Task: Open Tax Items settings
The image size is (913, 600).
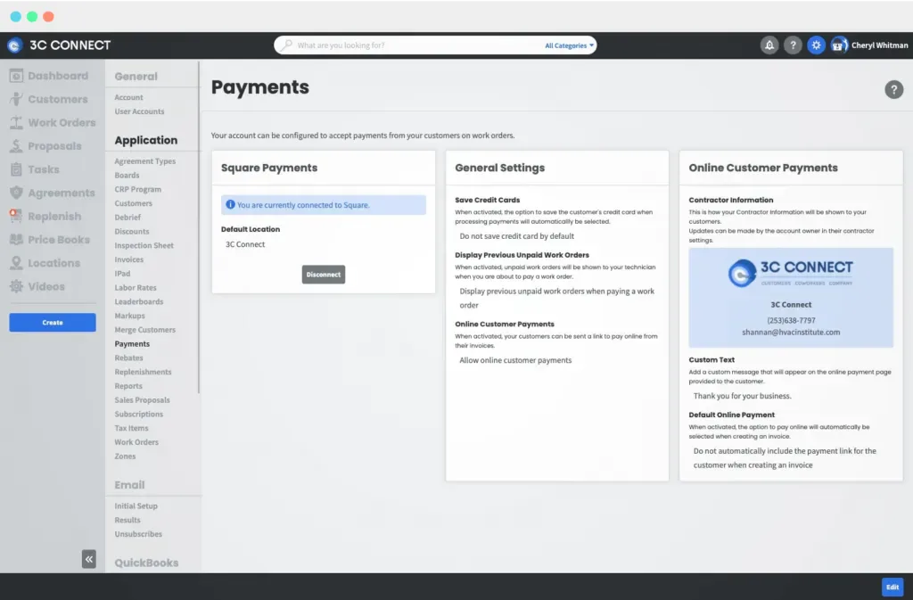Action: click(x=131, y=428)
